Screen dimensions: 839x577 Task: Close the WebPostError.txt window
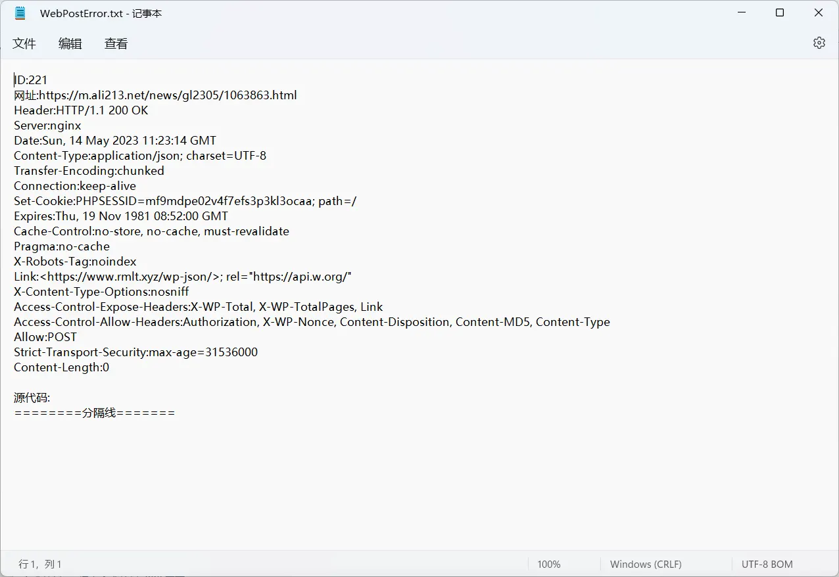click(819, 13)
